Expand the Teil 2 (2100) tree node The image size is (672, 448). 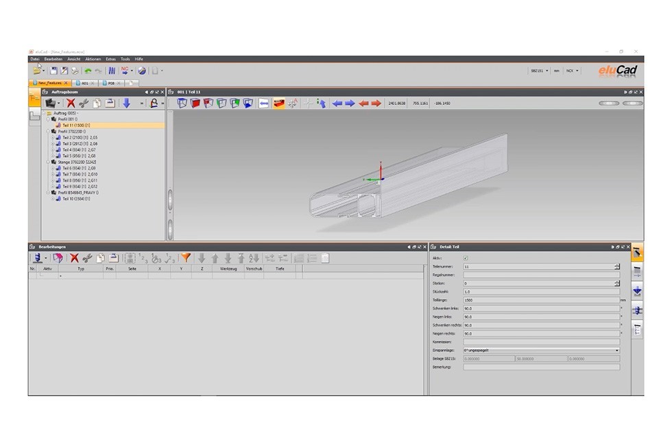pyautogui.click(x=53, y=138)
